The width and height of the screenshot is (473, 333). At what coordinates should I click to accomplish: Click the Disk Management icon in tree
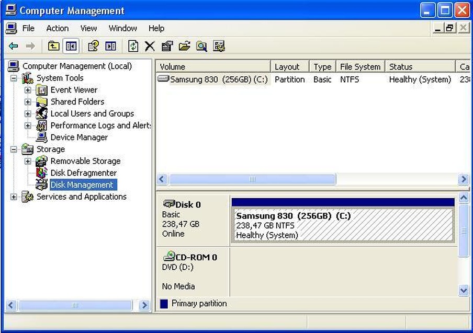point(42,185)
